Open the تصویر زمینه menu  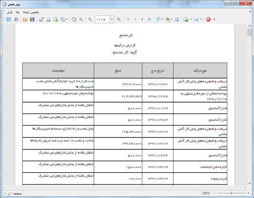31,12
